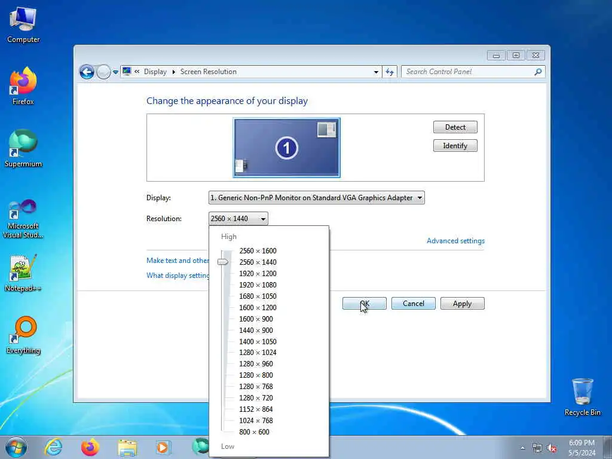Image resolution: width=612 pixels, height=459 pixels.
Task: Choose the 1920 × 1200 resolution
Action: [x=258, y=273]
